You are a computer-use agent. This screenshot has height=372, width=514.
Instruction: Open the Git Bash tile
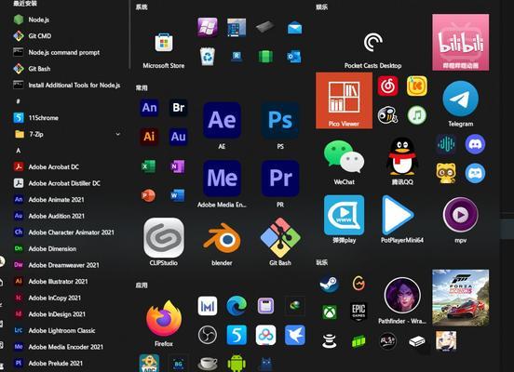pos(280,241)
